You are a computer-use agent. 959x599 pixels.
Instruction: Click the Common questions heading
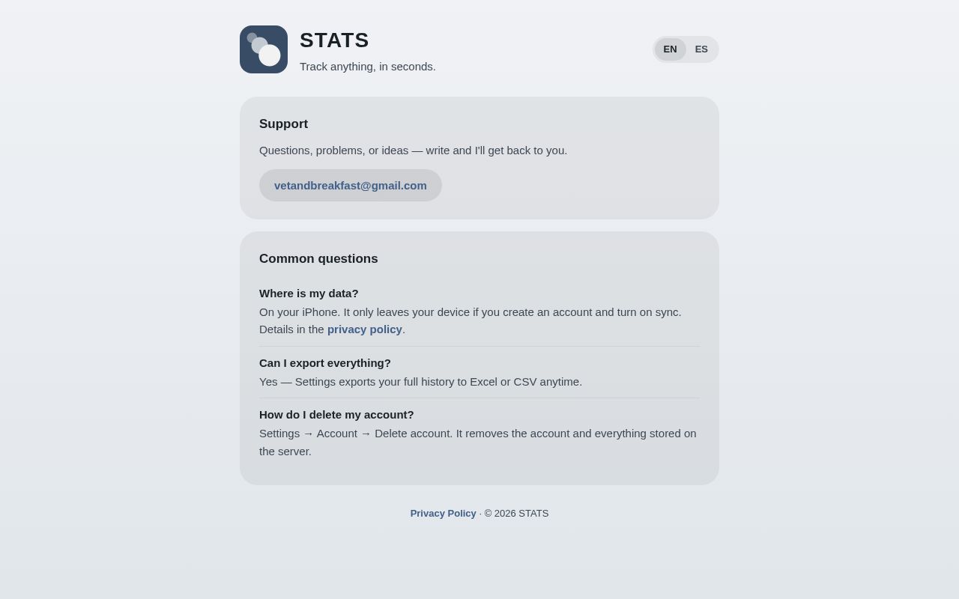pyautogui.click(x=318, y=259)
